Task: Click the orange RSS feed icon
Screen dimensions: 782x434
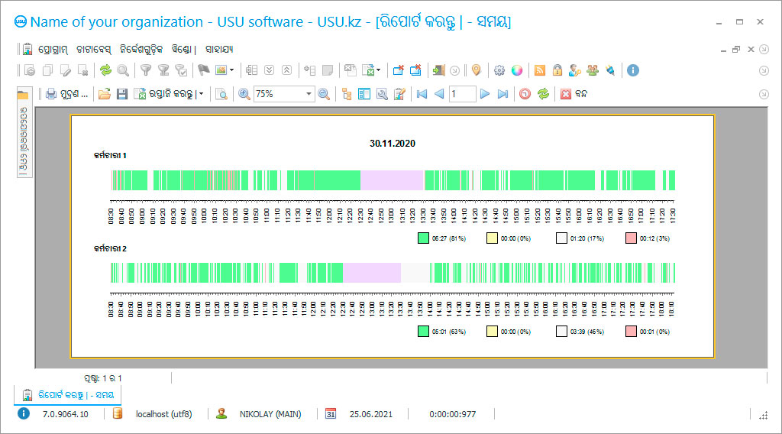Action: [540, 70]
